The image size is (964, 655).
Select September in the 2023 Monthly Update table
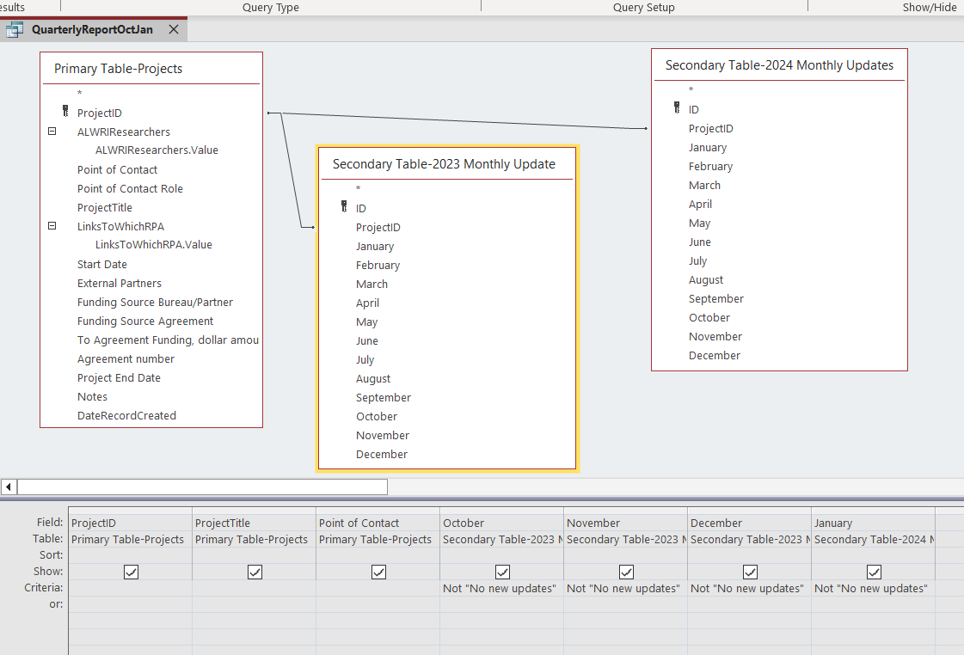pos(384,397)
